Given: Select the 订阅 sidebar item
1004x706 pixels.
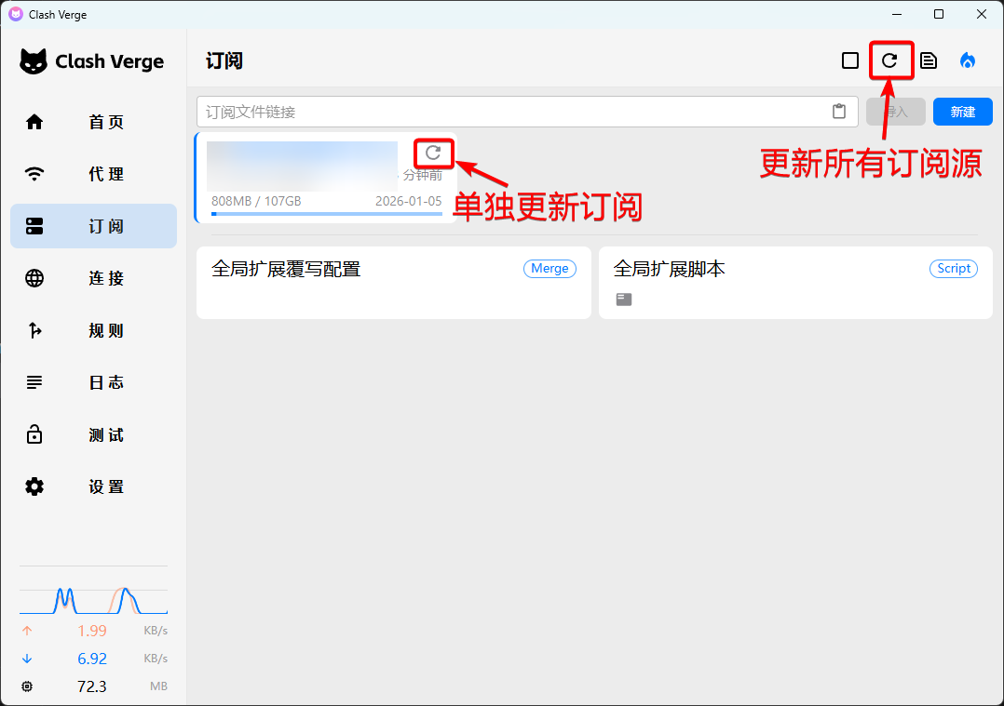Looking at the screenshot, I should click(93, 226).
